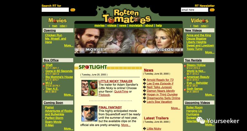Open the movietalk nav menu item

click(x=135, y=26)
